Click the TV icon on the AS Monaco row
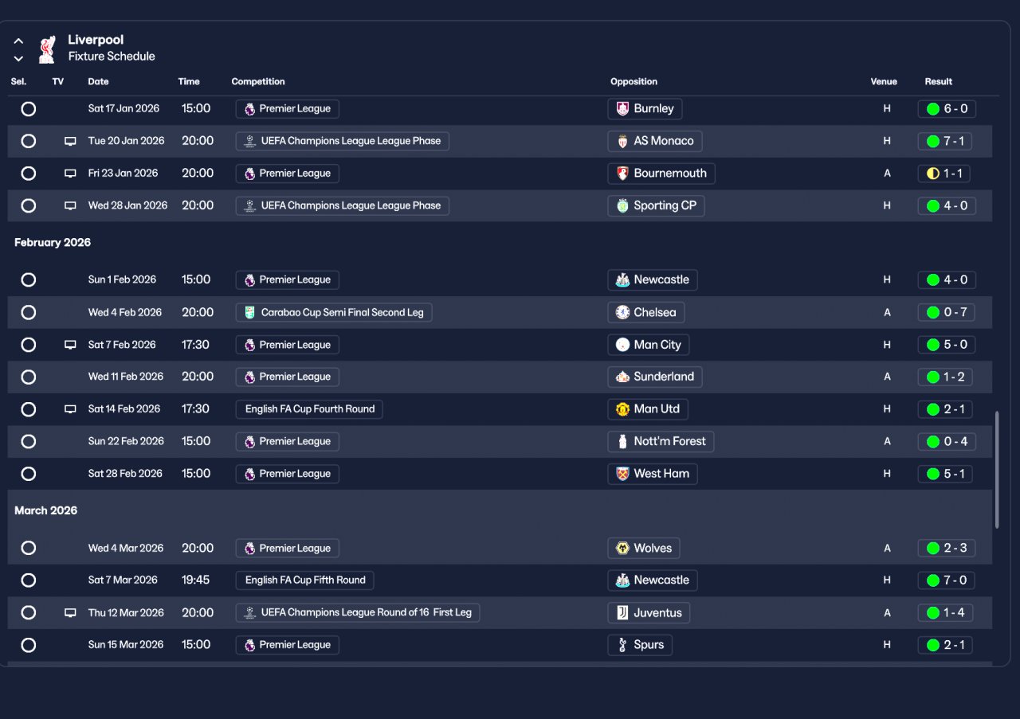Viewport: 1020px width, 719px height. point(70,141)
